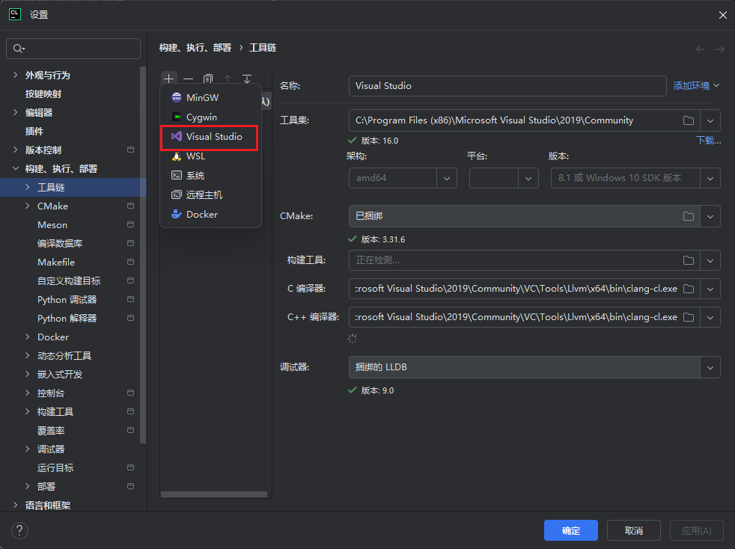Click the add toolchain plus icon

click(168, 79)
